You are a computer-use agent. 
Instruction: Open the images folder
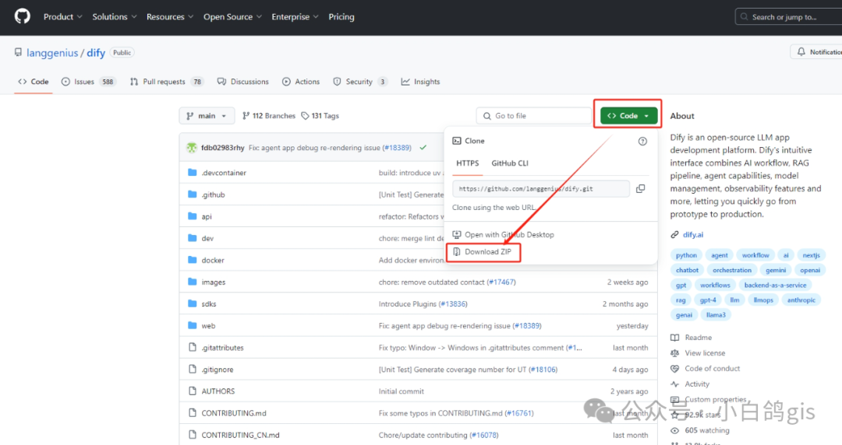pos(213,282)
